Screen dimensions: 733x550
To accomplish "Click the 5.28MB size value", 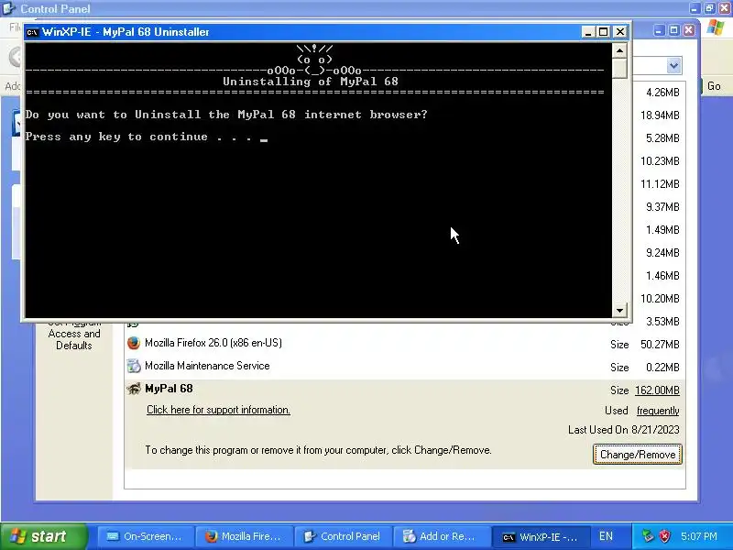I will [662, 138].
